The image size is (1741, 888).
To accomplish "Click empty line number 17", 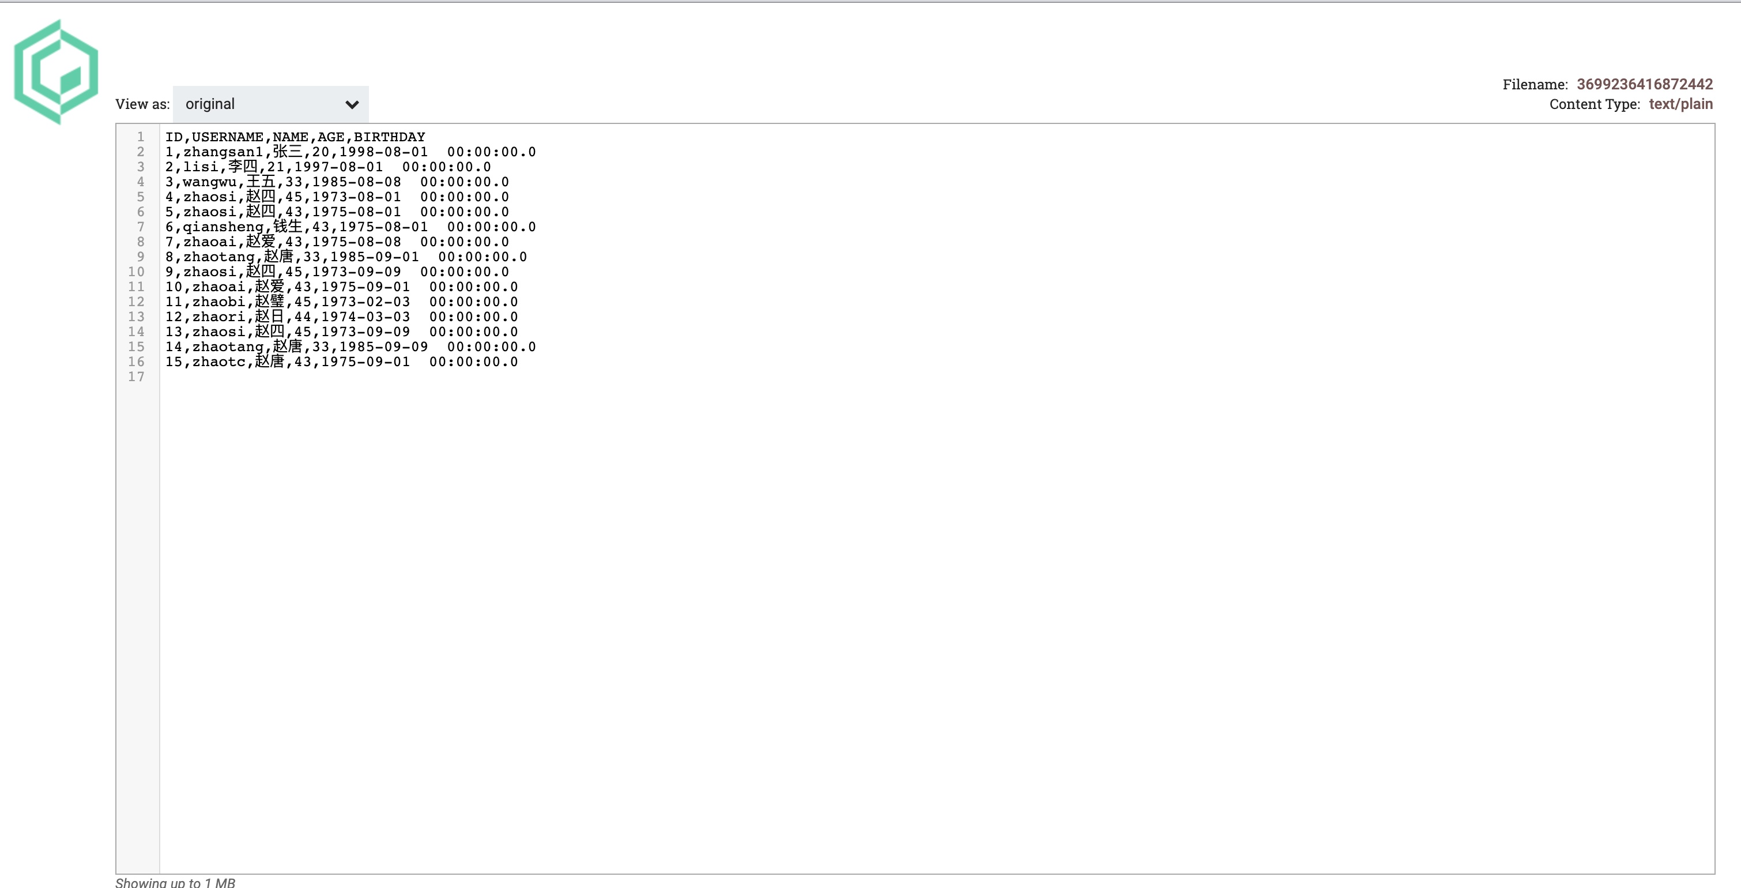I will pos(136,377).
